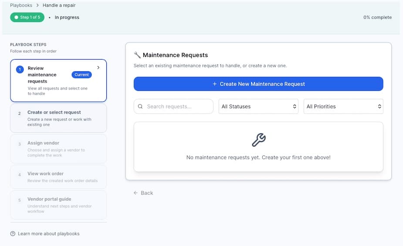
Task: Click the left arrow icon beside Back
Action: click(135, 193)
